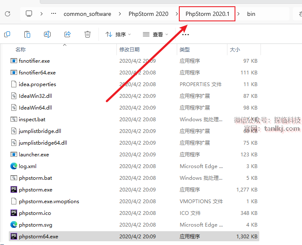Expand the hidden breadcrumb ellipsis in address bar
The image size is (302, 245).
pos(54,14)
